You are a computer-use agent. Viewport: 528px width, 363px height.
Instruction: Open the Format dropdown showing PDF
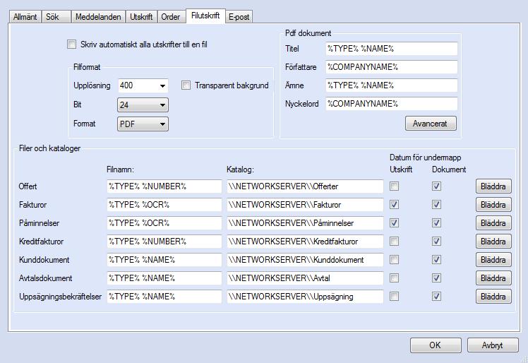[x=143, y=124]
